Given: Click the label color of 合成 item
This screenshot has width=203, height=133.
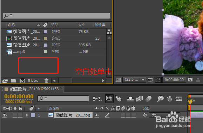Looking at the screenshot, I should pyautogui.click(x=46, y=38).
